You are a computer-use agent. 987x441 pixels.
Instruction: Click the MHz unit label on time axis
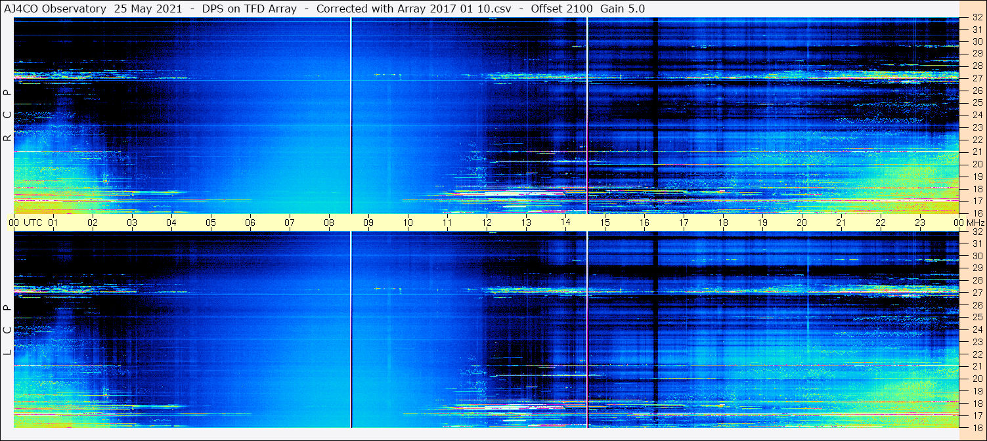coord(975,222)
